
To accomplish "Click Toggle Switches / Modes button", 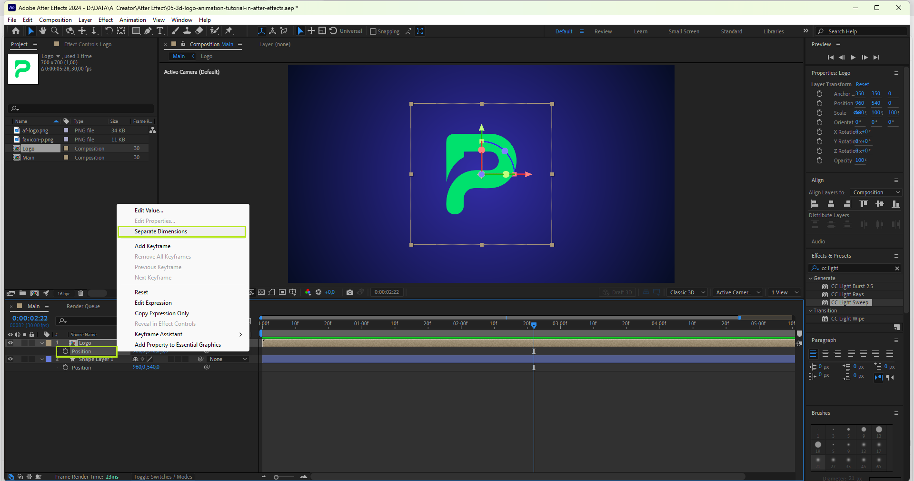I will click(x=163, y=477).
